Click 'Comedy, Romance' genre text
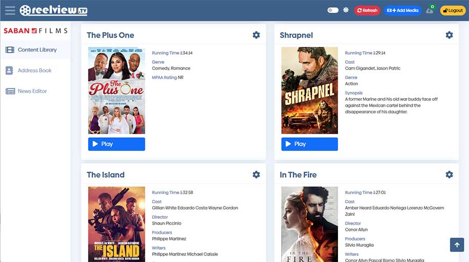469x262 pixels. point(171,68)
